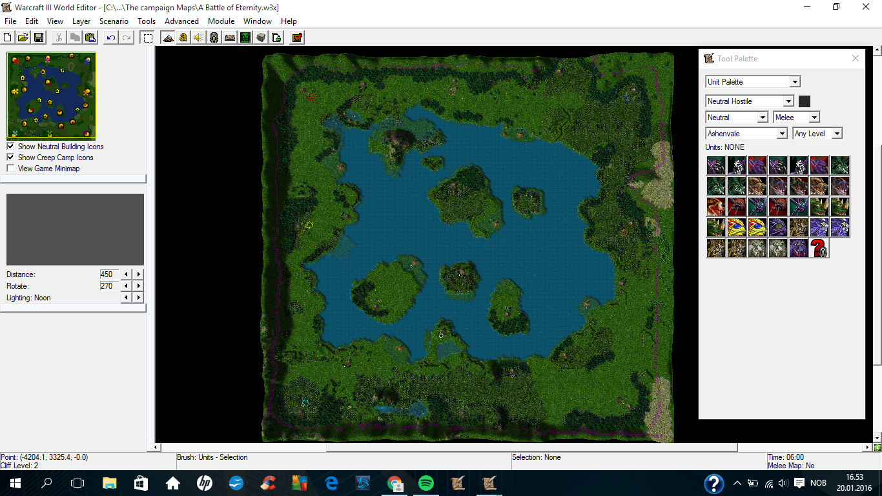Open Google Chrome from the taskbar
882x496 pixels.
(x=395, y=482)
